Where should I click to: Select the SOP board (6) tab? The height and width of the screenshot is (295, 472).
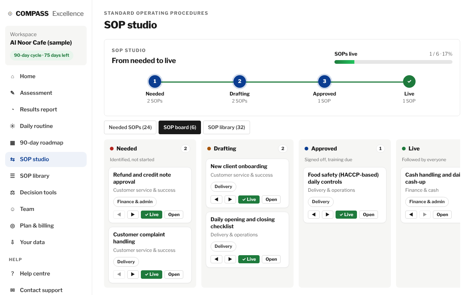180,127
